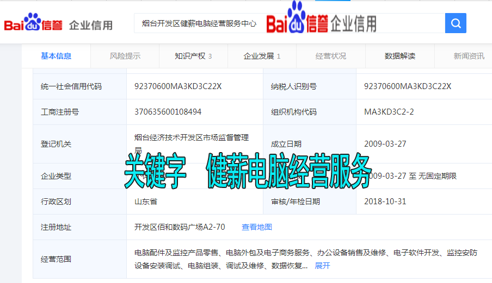Expand 经营范围 text with 展开
Viewport: 492px width, 283px height.
pyautogui.click(x=322, y=266)
